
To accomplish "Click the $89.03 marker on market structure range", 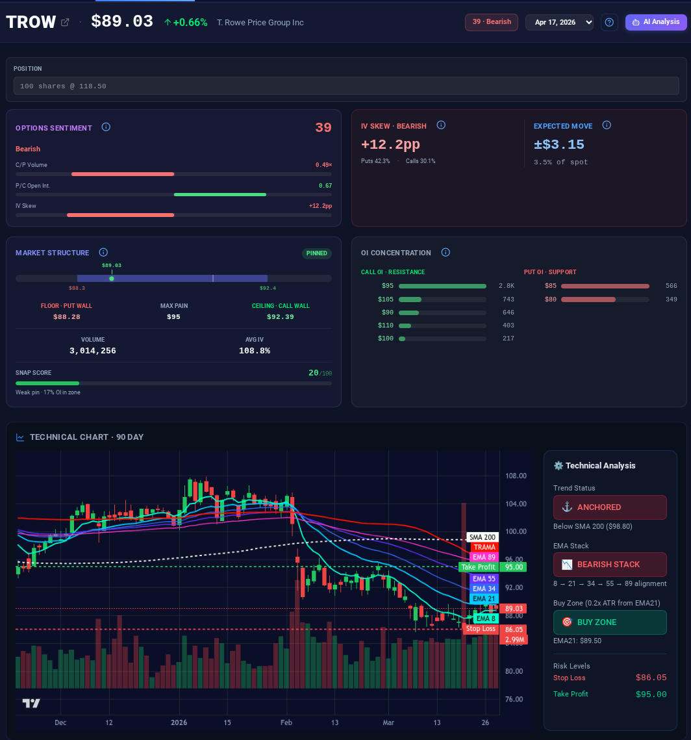I will tap(112, 279).
